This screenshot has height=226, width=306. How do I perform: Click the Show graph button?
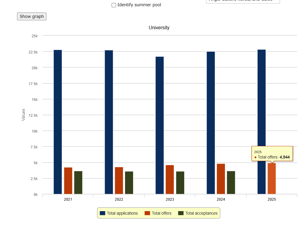(32, 16)
